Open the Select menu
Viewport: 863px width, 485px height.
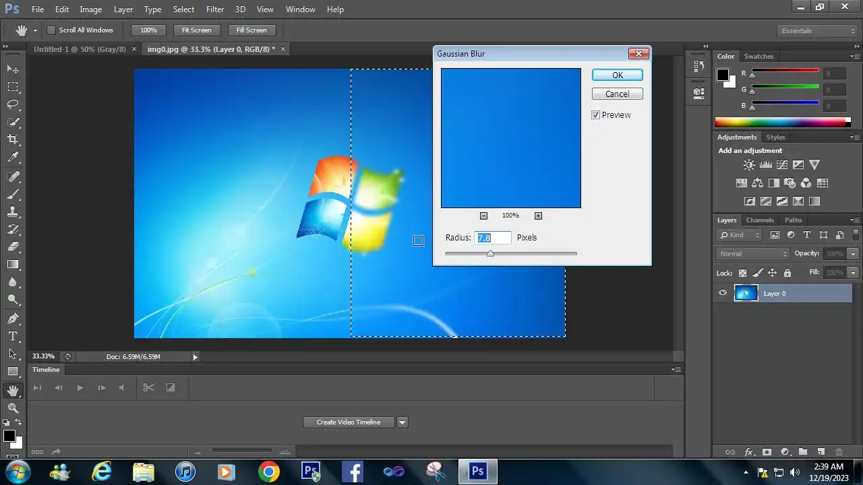183,9
